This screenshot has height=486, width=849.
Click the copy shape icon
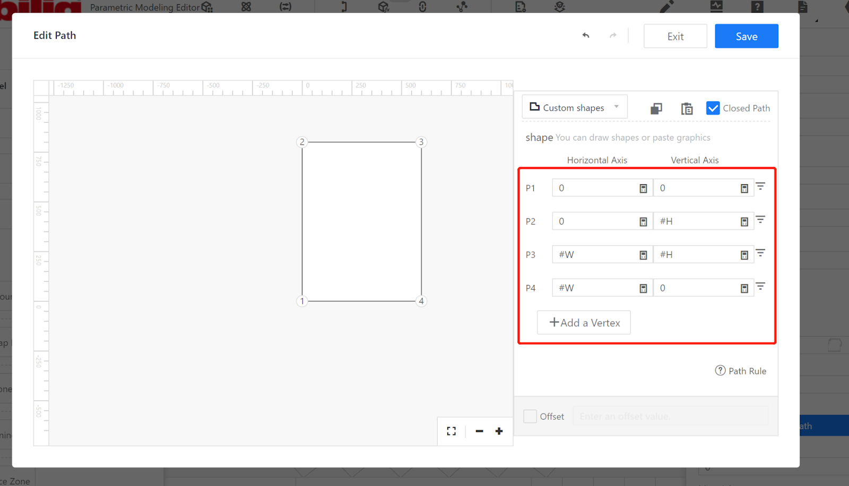point(656,109)
